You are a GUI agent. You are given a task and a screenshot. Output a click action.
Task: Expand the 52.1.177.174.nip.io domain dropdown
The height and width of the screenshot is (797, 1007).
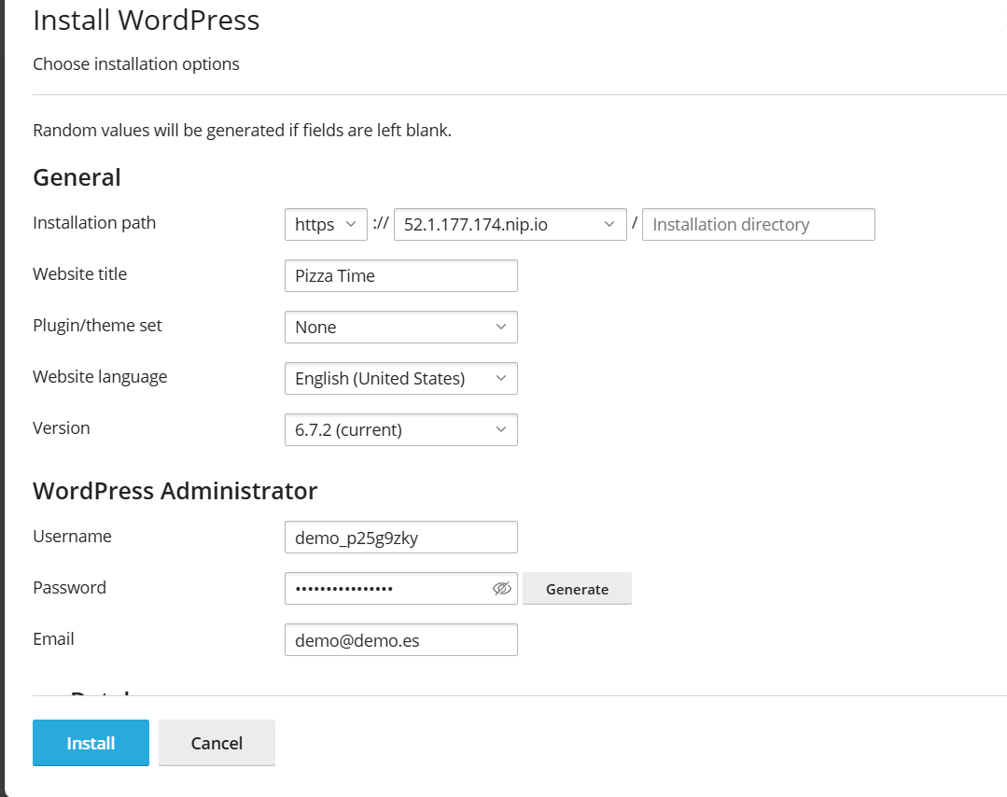510,225
